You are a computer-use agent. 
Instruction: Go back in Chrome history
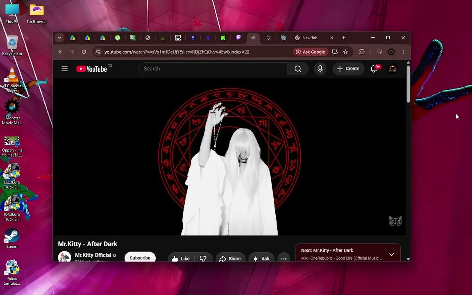click(x=60, y=52)
